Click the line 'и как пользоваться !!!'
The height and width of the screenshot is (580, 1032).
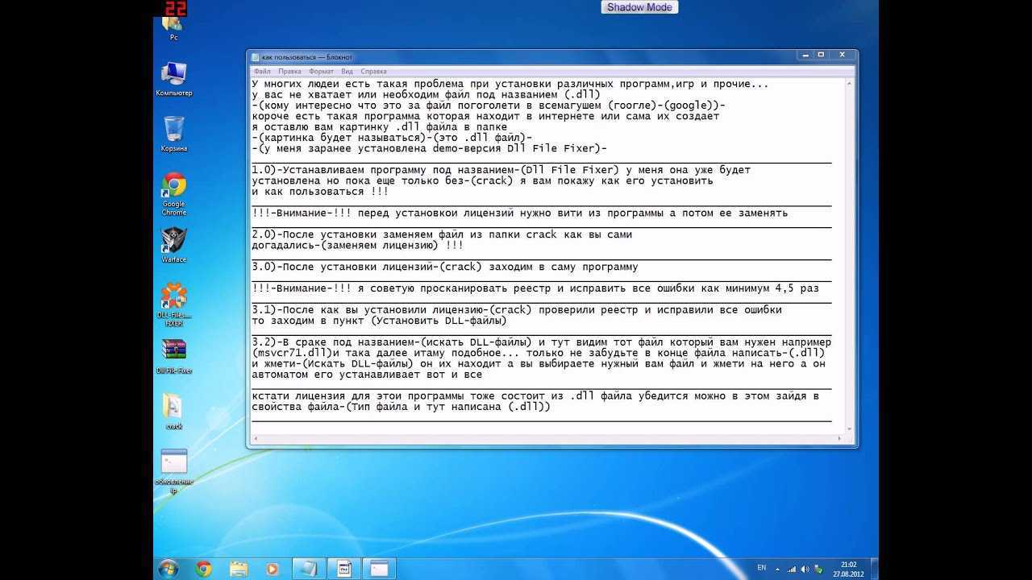click(x=320, y=192)
